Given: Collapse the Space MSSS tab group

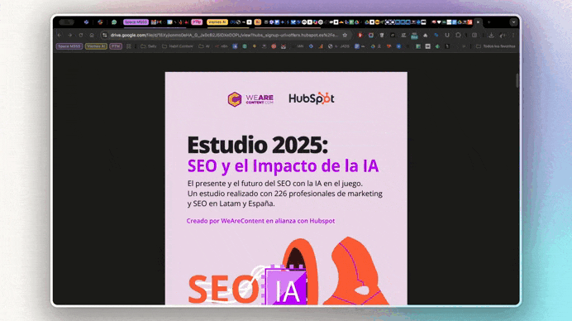Looking at the screenshot, I should click(136, 22).
